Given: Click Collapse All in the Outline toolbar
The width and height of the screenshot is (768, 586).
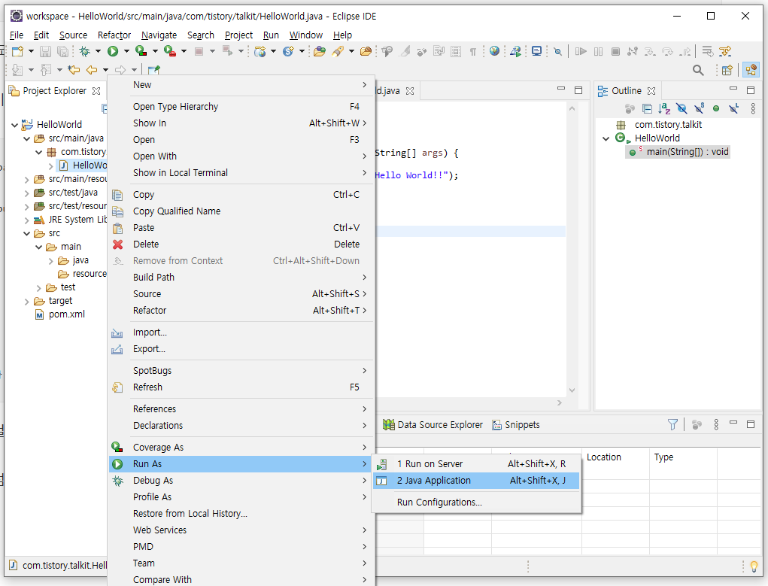Looking at the screenshot, I should [647, 109].
